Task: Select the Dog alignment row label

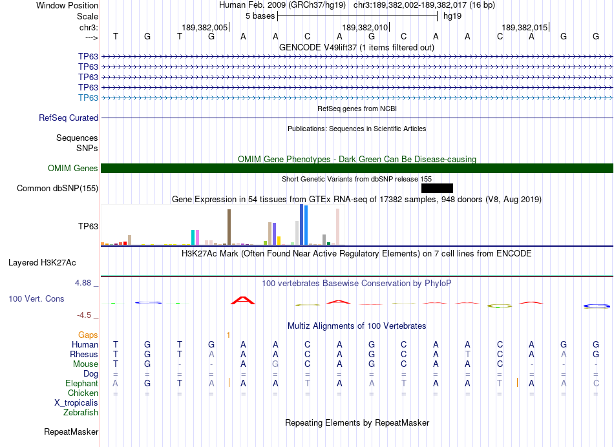Action: click(90, 374)
